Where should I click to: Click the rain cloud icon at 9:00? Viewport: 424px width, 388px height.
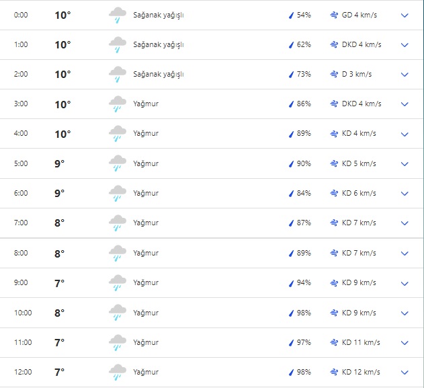tap(118, 282)
